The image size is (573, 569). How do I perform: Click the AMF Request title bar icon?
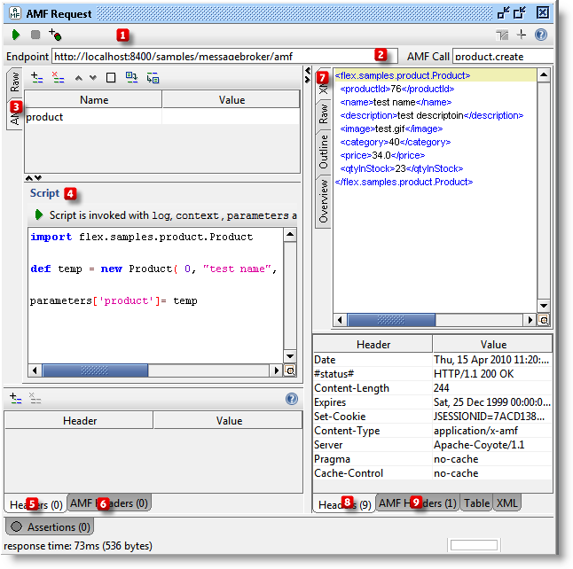click(x=15, y=13)
